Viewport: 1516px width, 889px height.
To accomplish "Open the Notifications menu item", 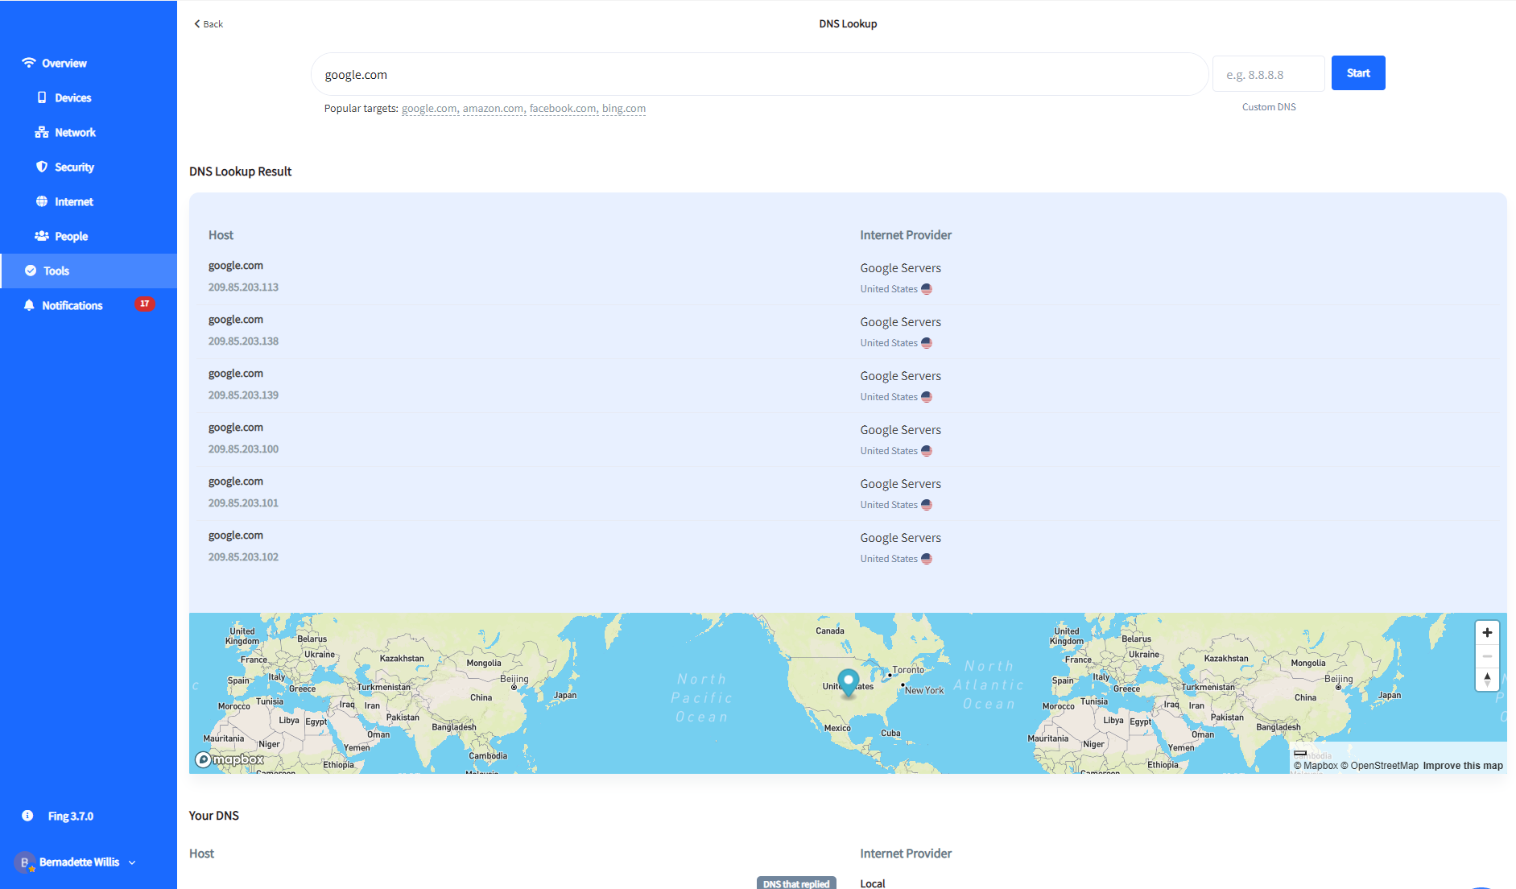I will point(72,305).
